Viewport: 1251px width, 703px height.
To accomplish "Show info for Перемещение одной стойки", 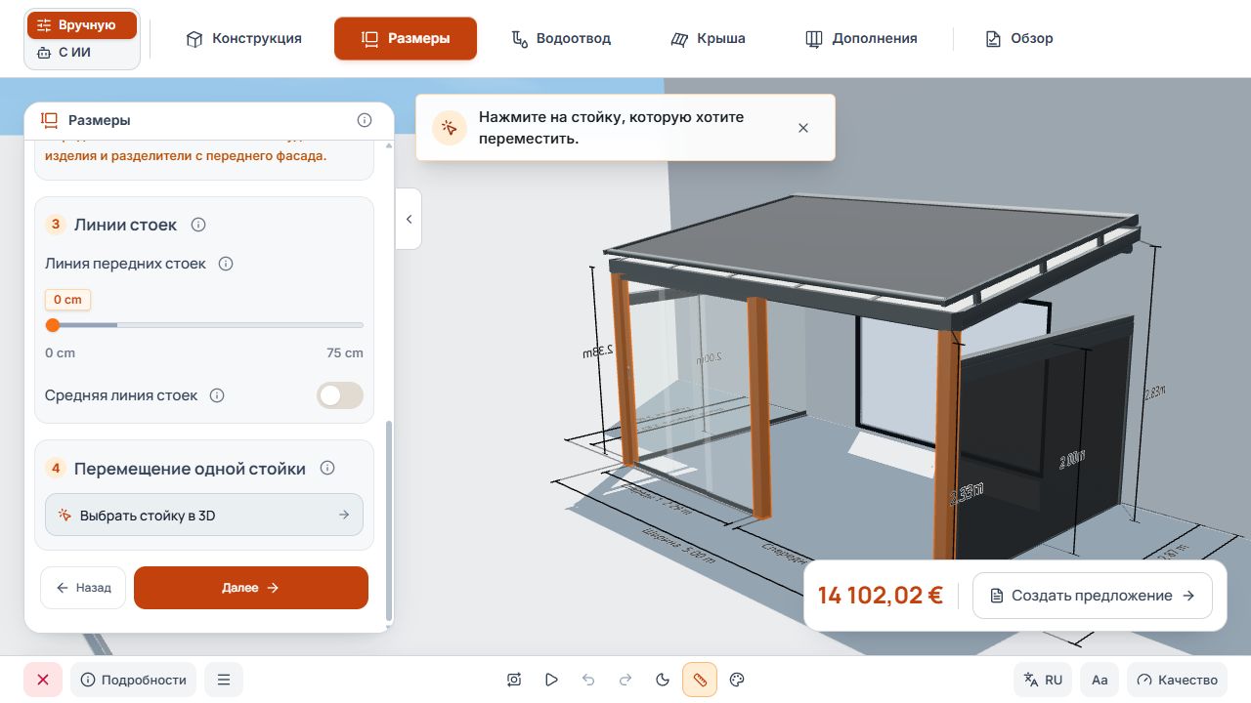I will [327, 468].
